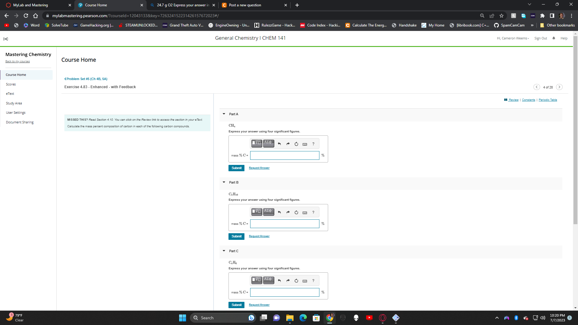Open keyboard shortcuts icon in Part A

tap(305, 144)
